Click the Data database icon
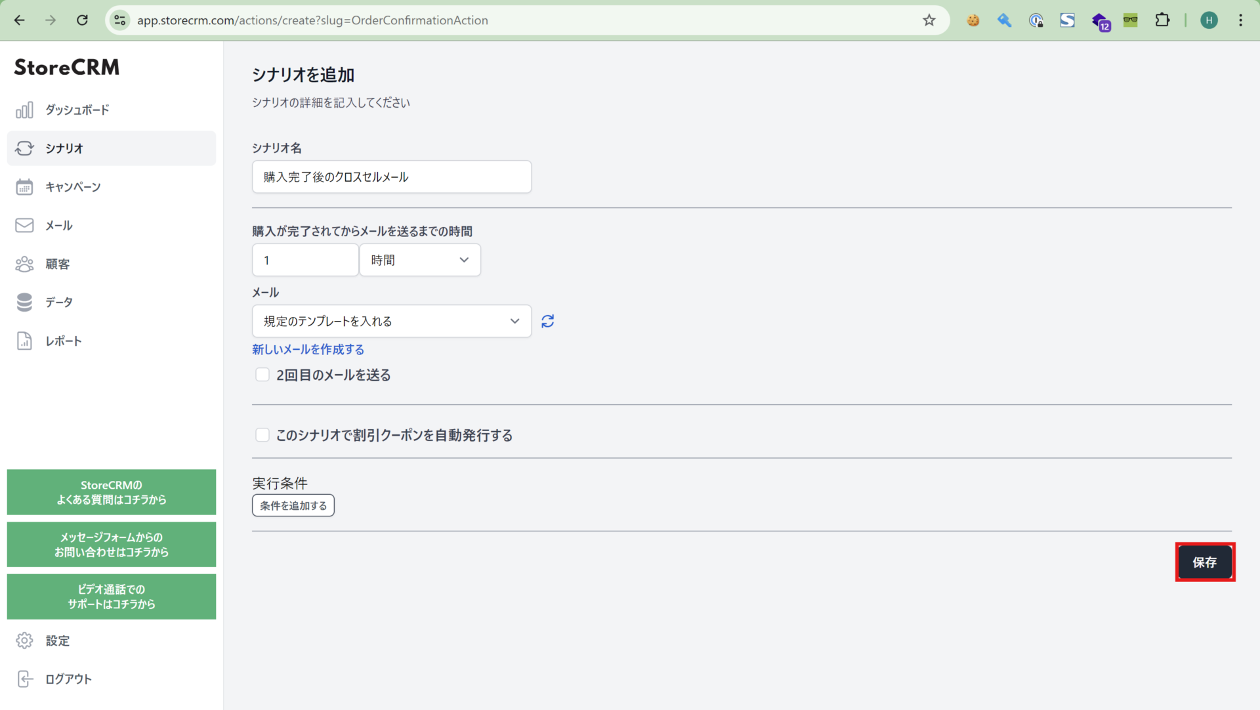 (24, 303)
